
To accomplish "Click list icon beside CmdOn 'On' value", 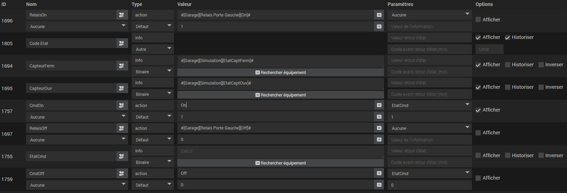I will pyautogui.click(x=379, y=105).
